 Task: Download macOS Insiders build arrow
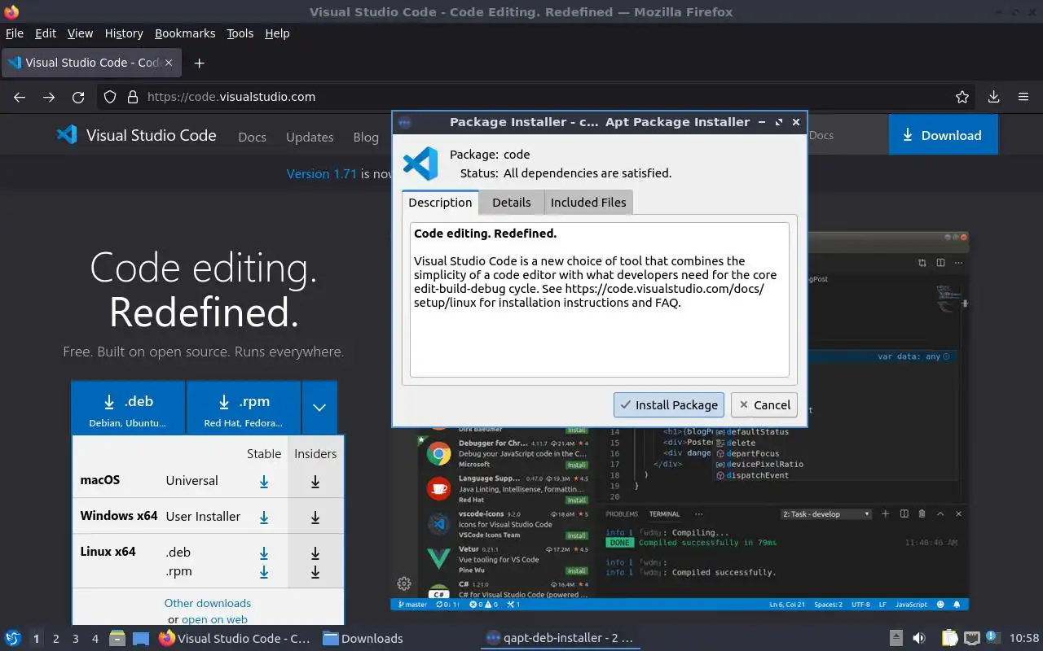point(315,482)
